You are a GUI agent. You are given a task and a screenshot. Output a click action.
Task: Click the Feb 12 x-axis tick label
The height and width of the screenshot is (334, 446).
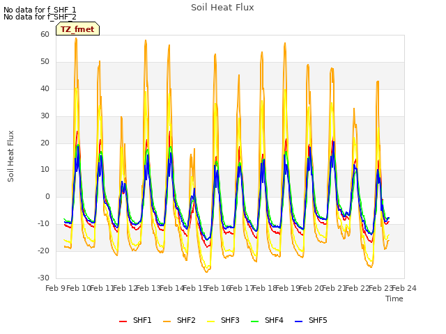point(125,288)
